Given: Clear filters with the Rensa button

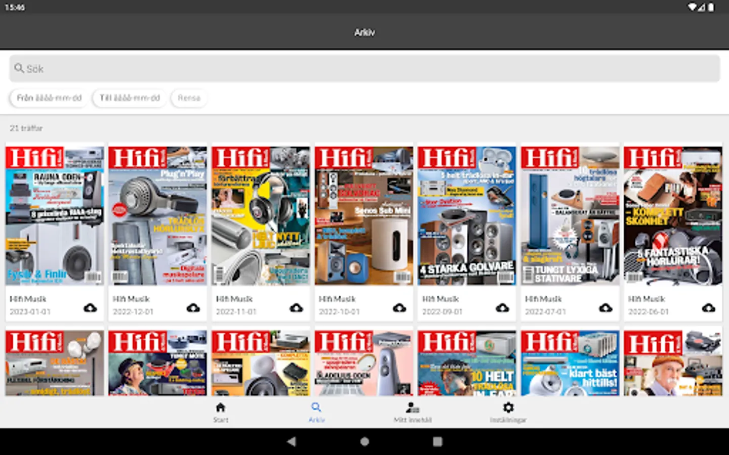Looking at the screenshot, I should [x=189, y=98].
